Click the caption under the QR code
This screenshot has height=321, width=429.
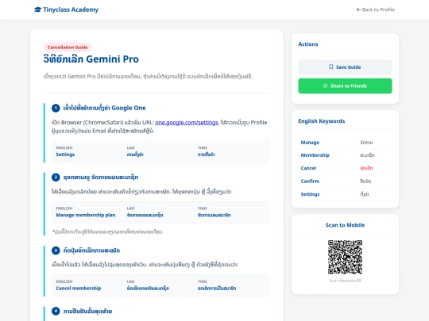[345, 281]
